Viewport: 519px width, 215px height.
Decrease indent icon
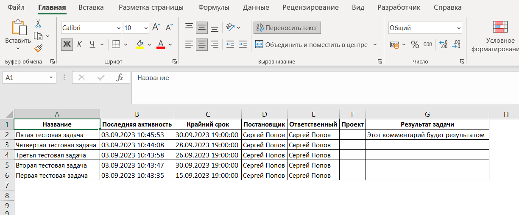230,44
